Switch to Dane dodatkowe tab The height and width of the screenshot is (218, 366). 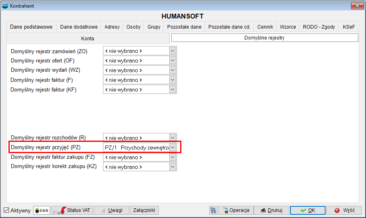pyautogui.click(x=79, y=27)
